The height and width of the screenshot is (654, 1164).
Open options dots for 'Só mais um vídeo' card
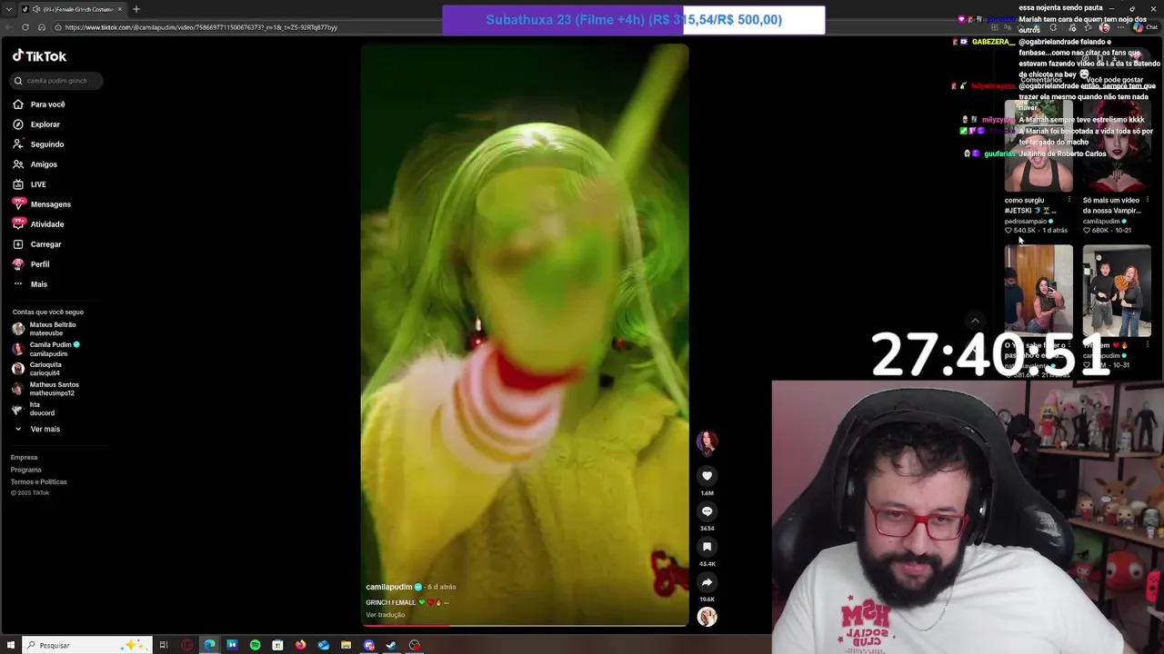coord(1147,200)
